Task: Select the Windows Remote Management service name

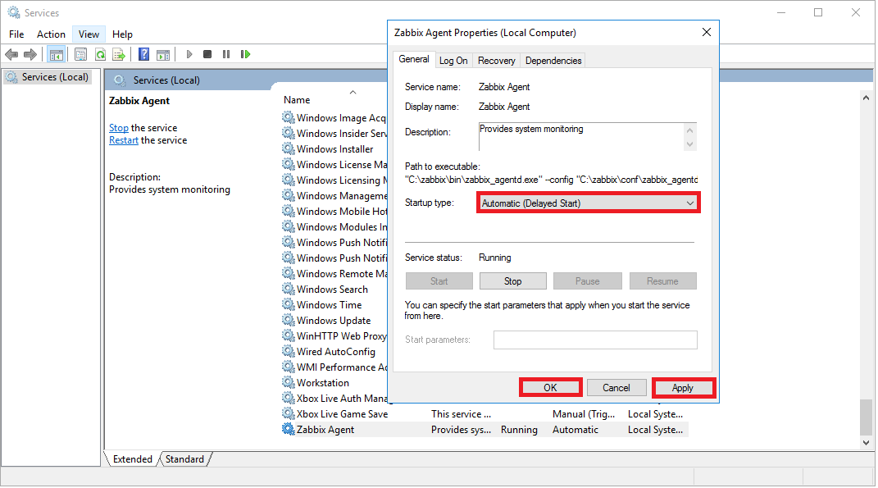Action: coord(342,273)
